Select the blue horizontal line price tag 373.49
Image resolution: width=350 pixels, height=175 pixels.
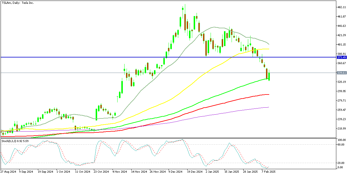[x=339, y=57]
